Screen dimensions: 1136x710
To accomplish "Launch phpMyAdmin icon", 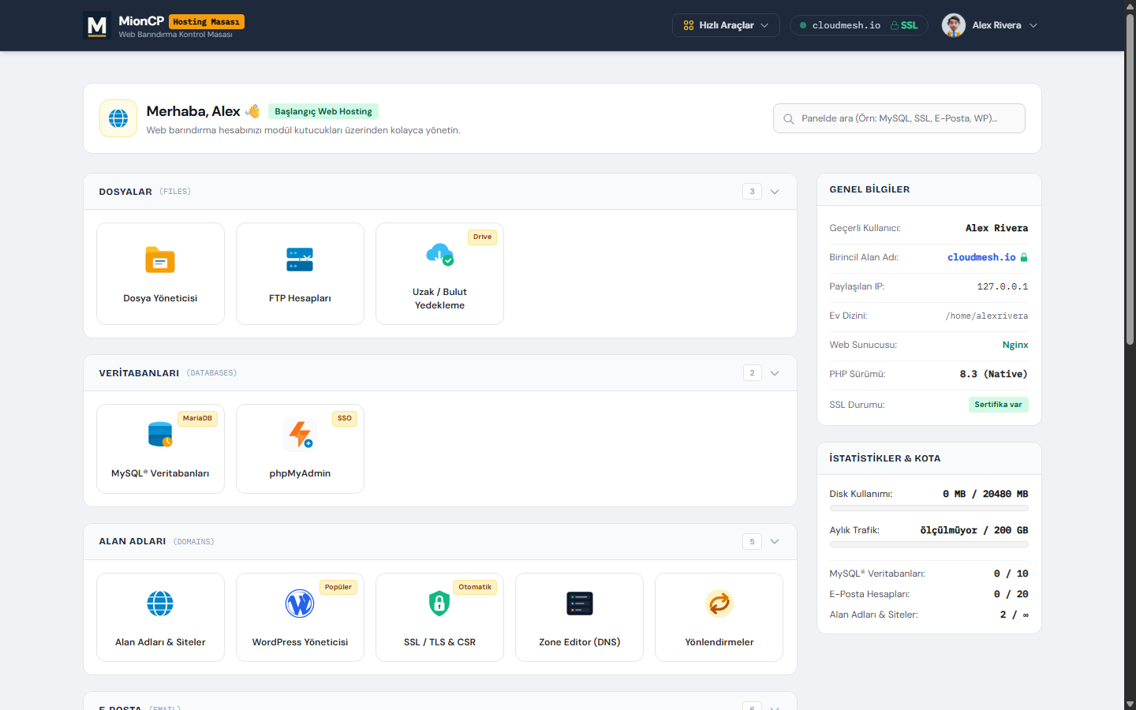I will 300,434.
